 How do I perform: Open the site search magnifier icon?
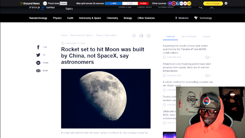[200, 7]
